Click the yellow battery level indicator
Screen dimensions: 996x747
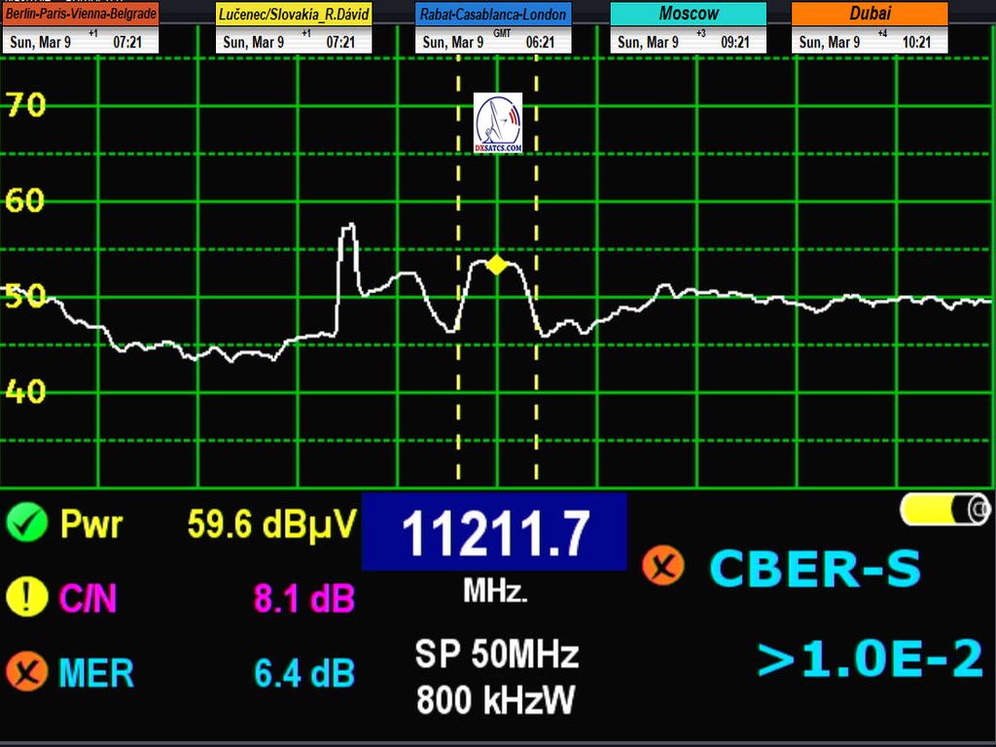(x=944, y=509)
